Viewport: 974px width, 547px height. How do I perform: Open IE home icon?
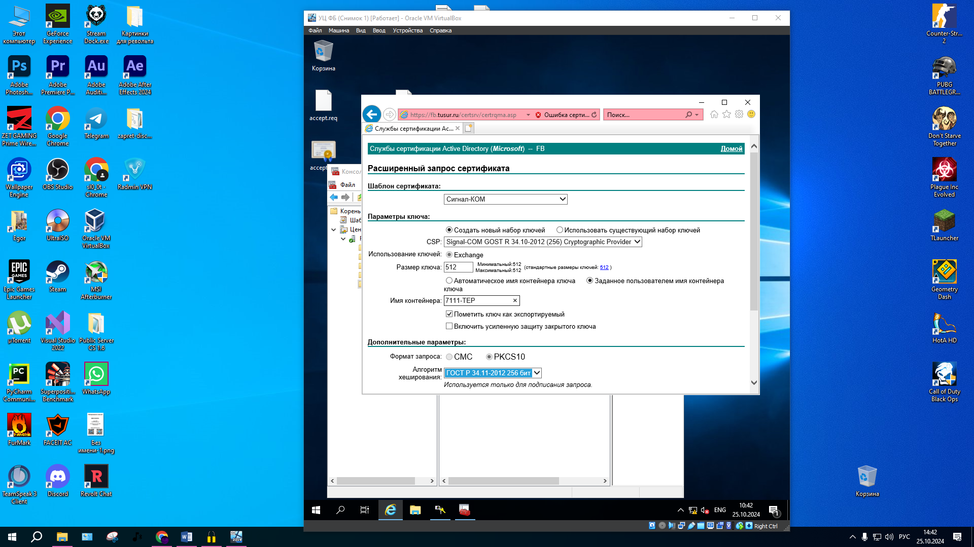coord(714,114)
